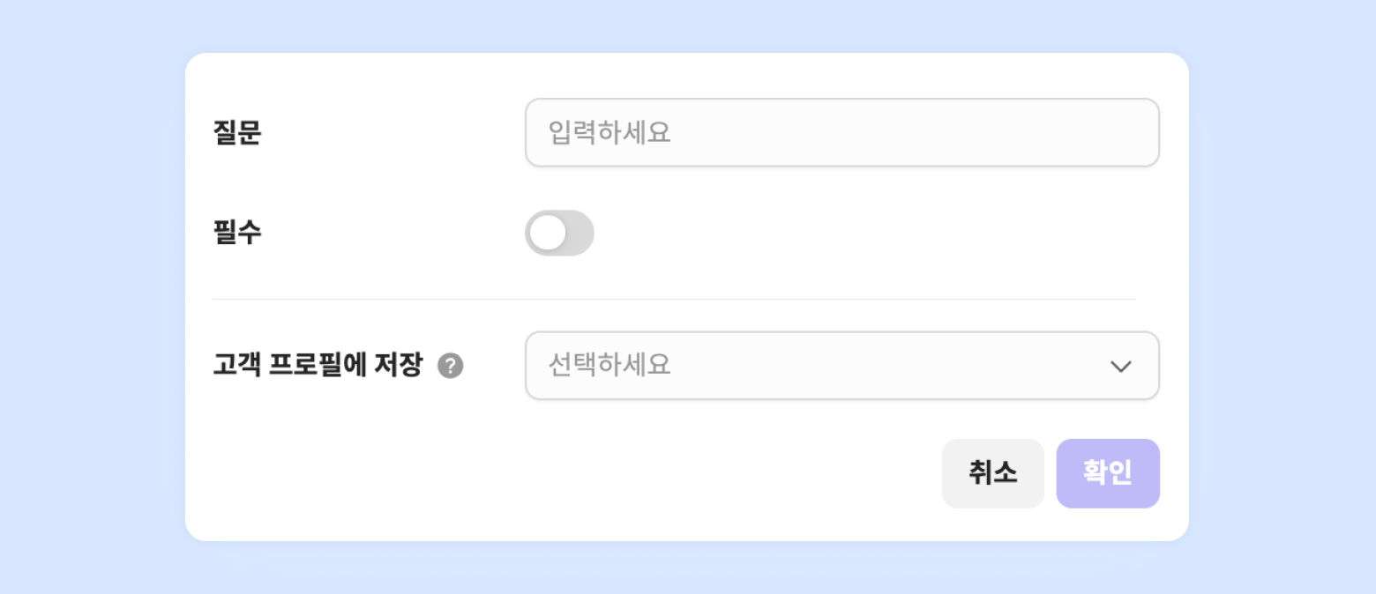Open the 선택하세요 dropdown
1376x594 pixels.
(841, 366)
